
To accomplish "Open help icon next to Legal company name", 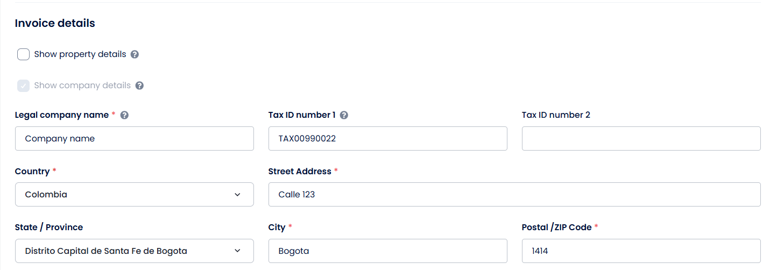I will [x=124, y=115].
